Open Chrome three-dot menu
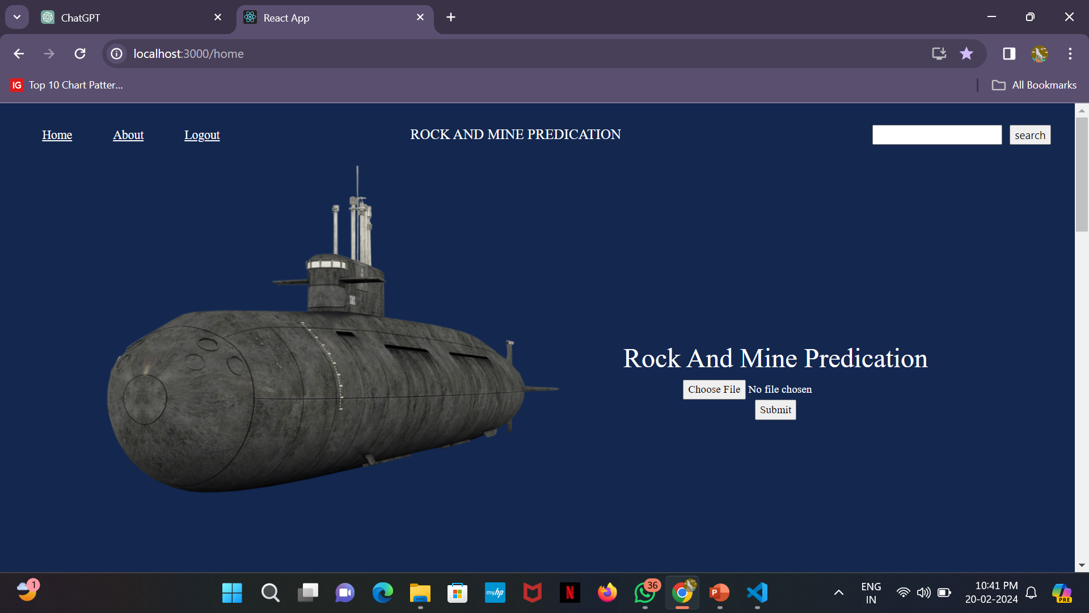 tap(1070, 53)
